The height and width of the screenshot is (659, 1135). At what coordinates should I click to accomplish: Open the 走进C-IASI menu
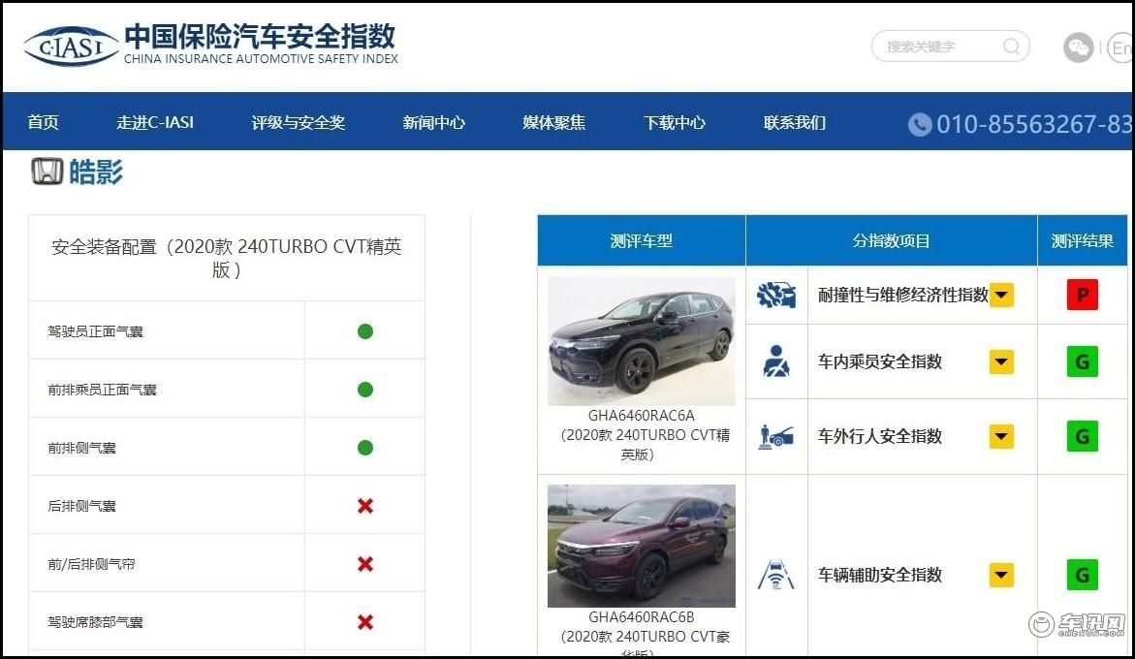click(155, 122)
